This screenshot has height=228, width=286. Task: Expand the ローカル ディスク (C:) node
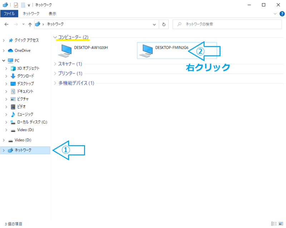click(x=6, y=122)
